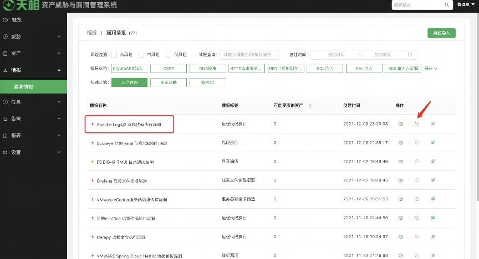Expand the 资产 sidebar menu

(33, 53)
